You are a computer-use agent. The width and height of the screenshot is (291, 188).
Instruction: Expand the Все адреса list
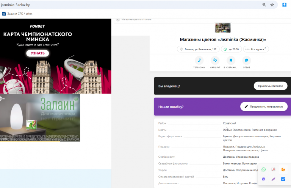[256, 49]
